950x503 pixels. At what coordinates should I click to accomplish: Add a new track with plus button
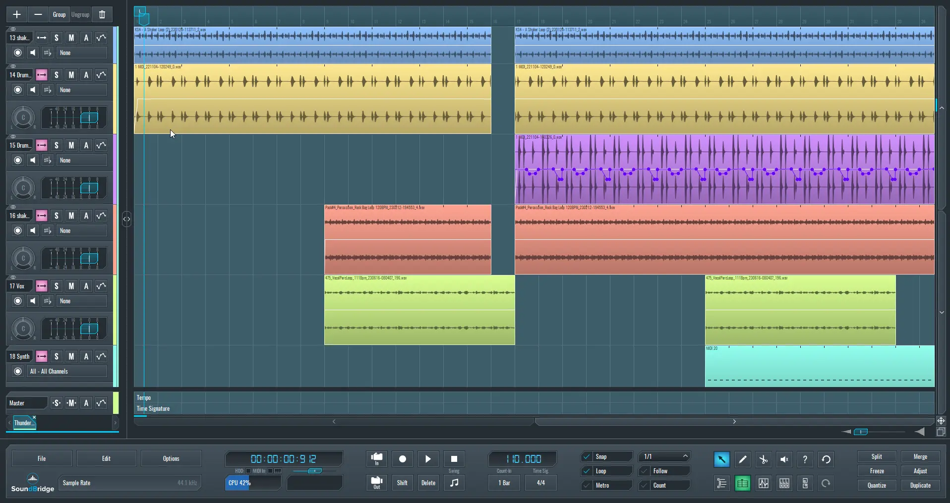(16, 14)
